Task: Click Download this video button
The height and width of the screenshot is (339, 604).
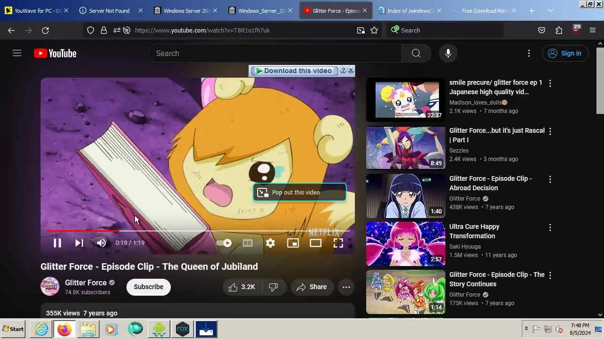Action: pyautogui.click(x=294, y=71)
